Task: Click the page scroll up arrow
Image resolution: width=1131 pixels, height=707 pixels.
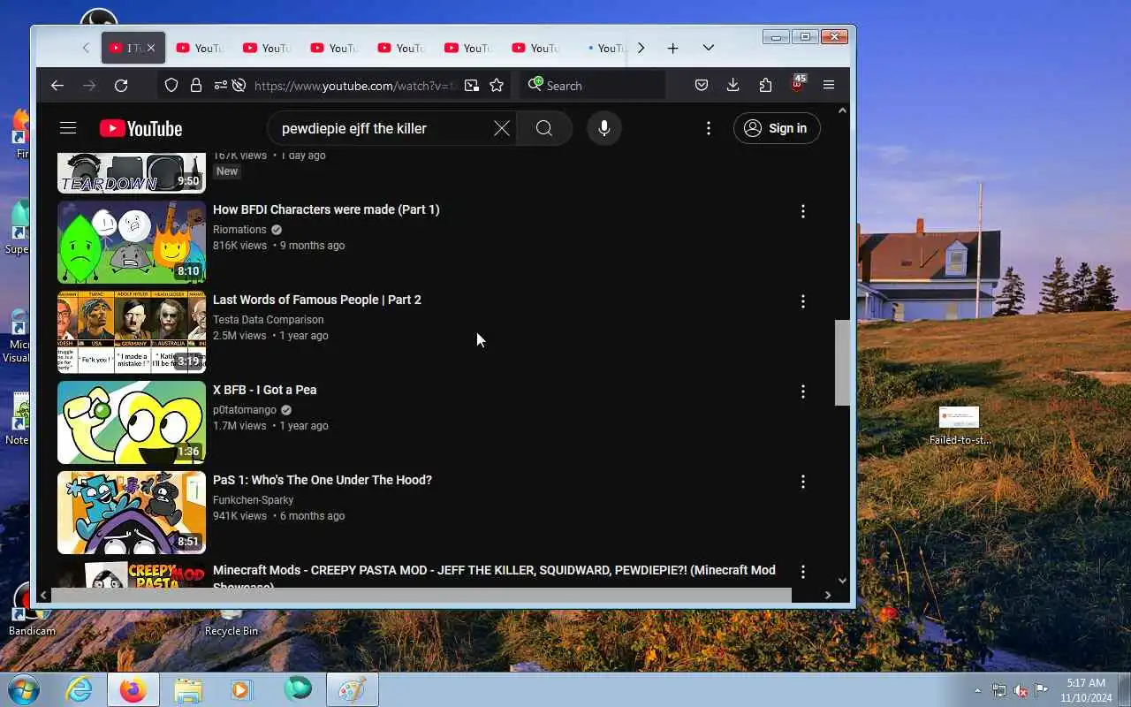Action: pos(842,110)
